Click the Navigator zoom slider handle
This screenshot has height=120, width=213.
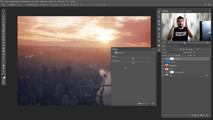(184, 43)
